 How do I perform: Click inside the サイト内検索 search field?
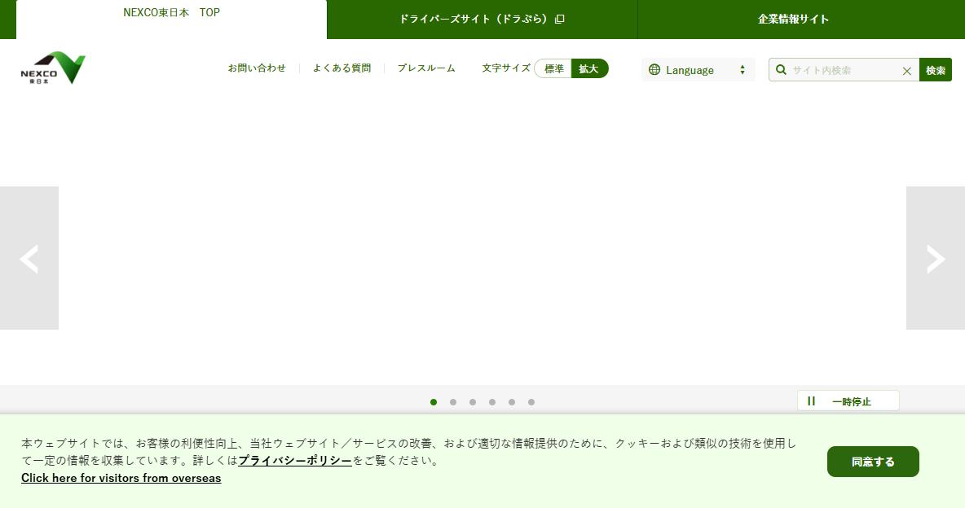pos(844,70)
